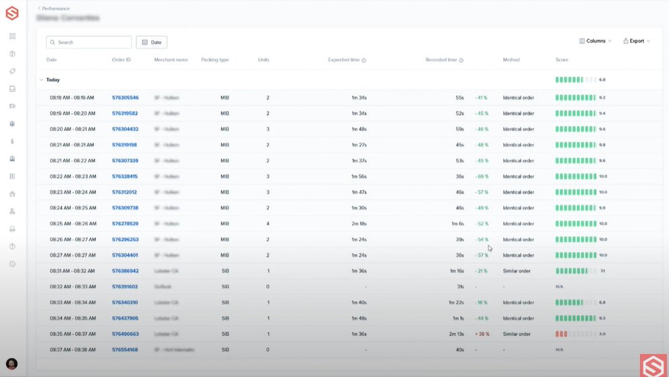The width and height of the screenshot is (669, 377).
Task: Click the info icon beside Expected time
Action: tap(364, 60)
